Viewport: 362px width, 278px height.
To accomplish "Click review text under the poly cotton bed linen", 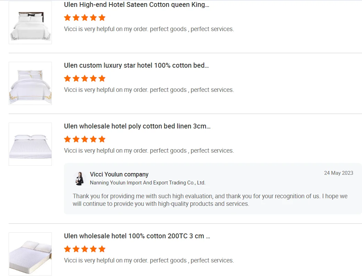I will click(x=149, y=151).
